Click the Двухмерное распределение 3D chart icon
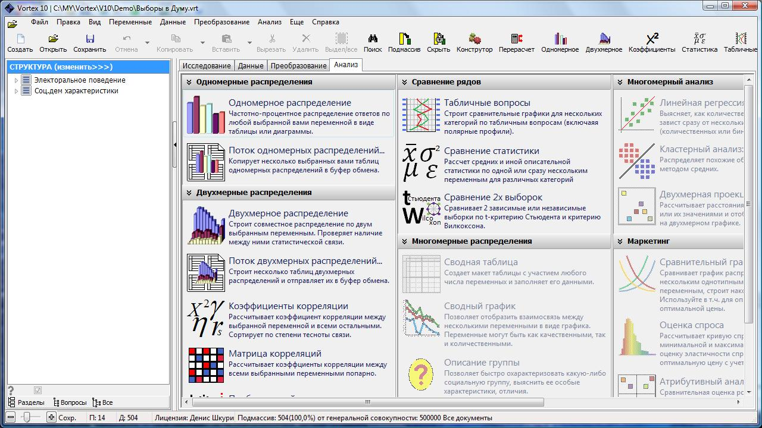 pyautogui.click(x=206, y=225)
